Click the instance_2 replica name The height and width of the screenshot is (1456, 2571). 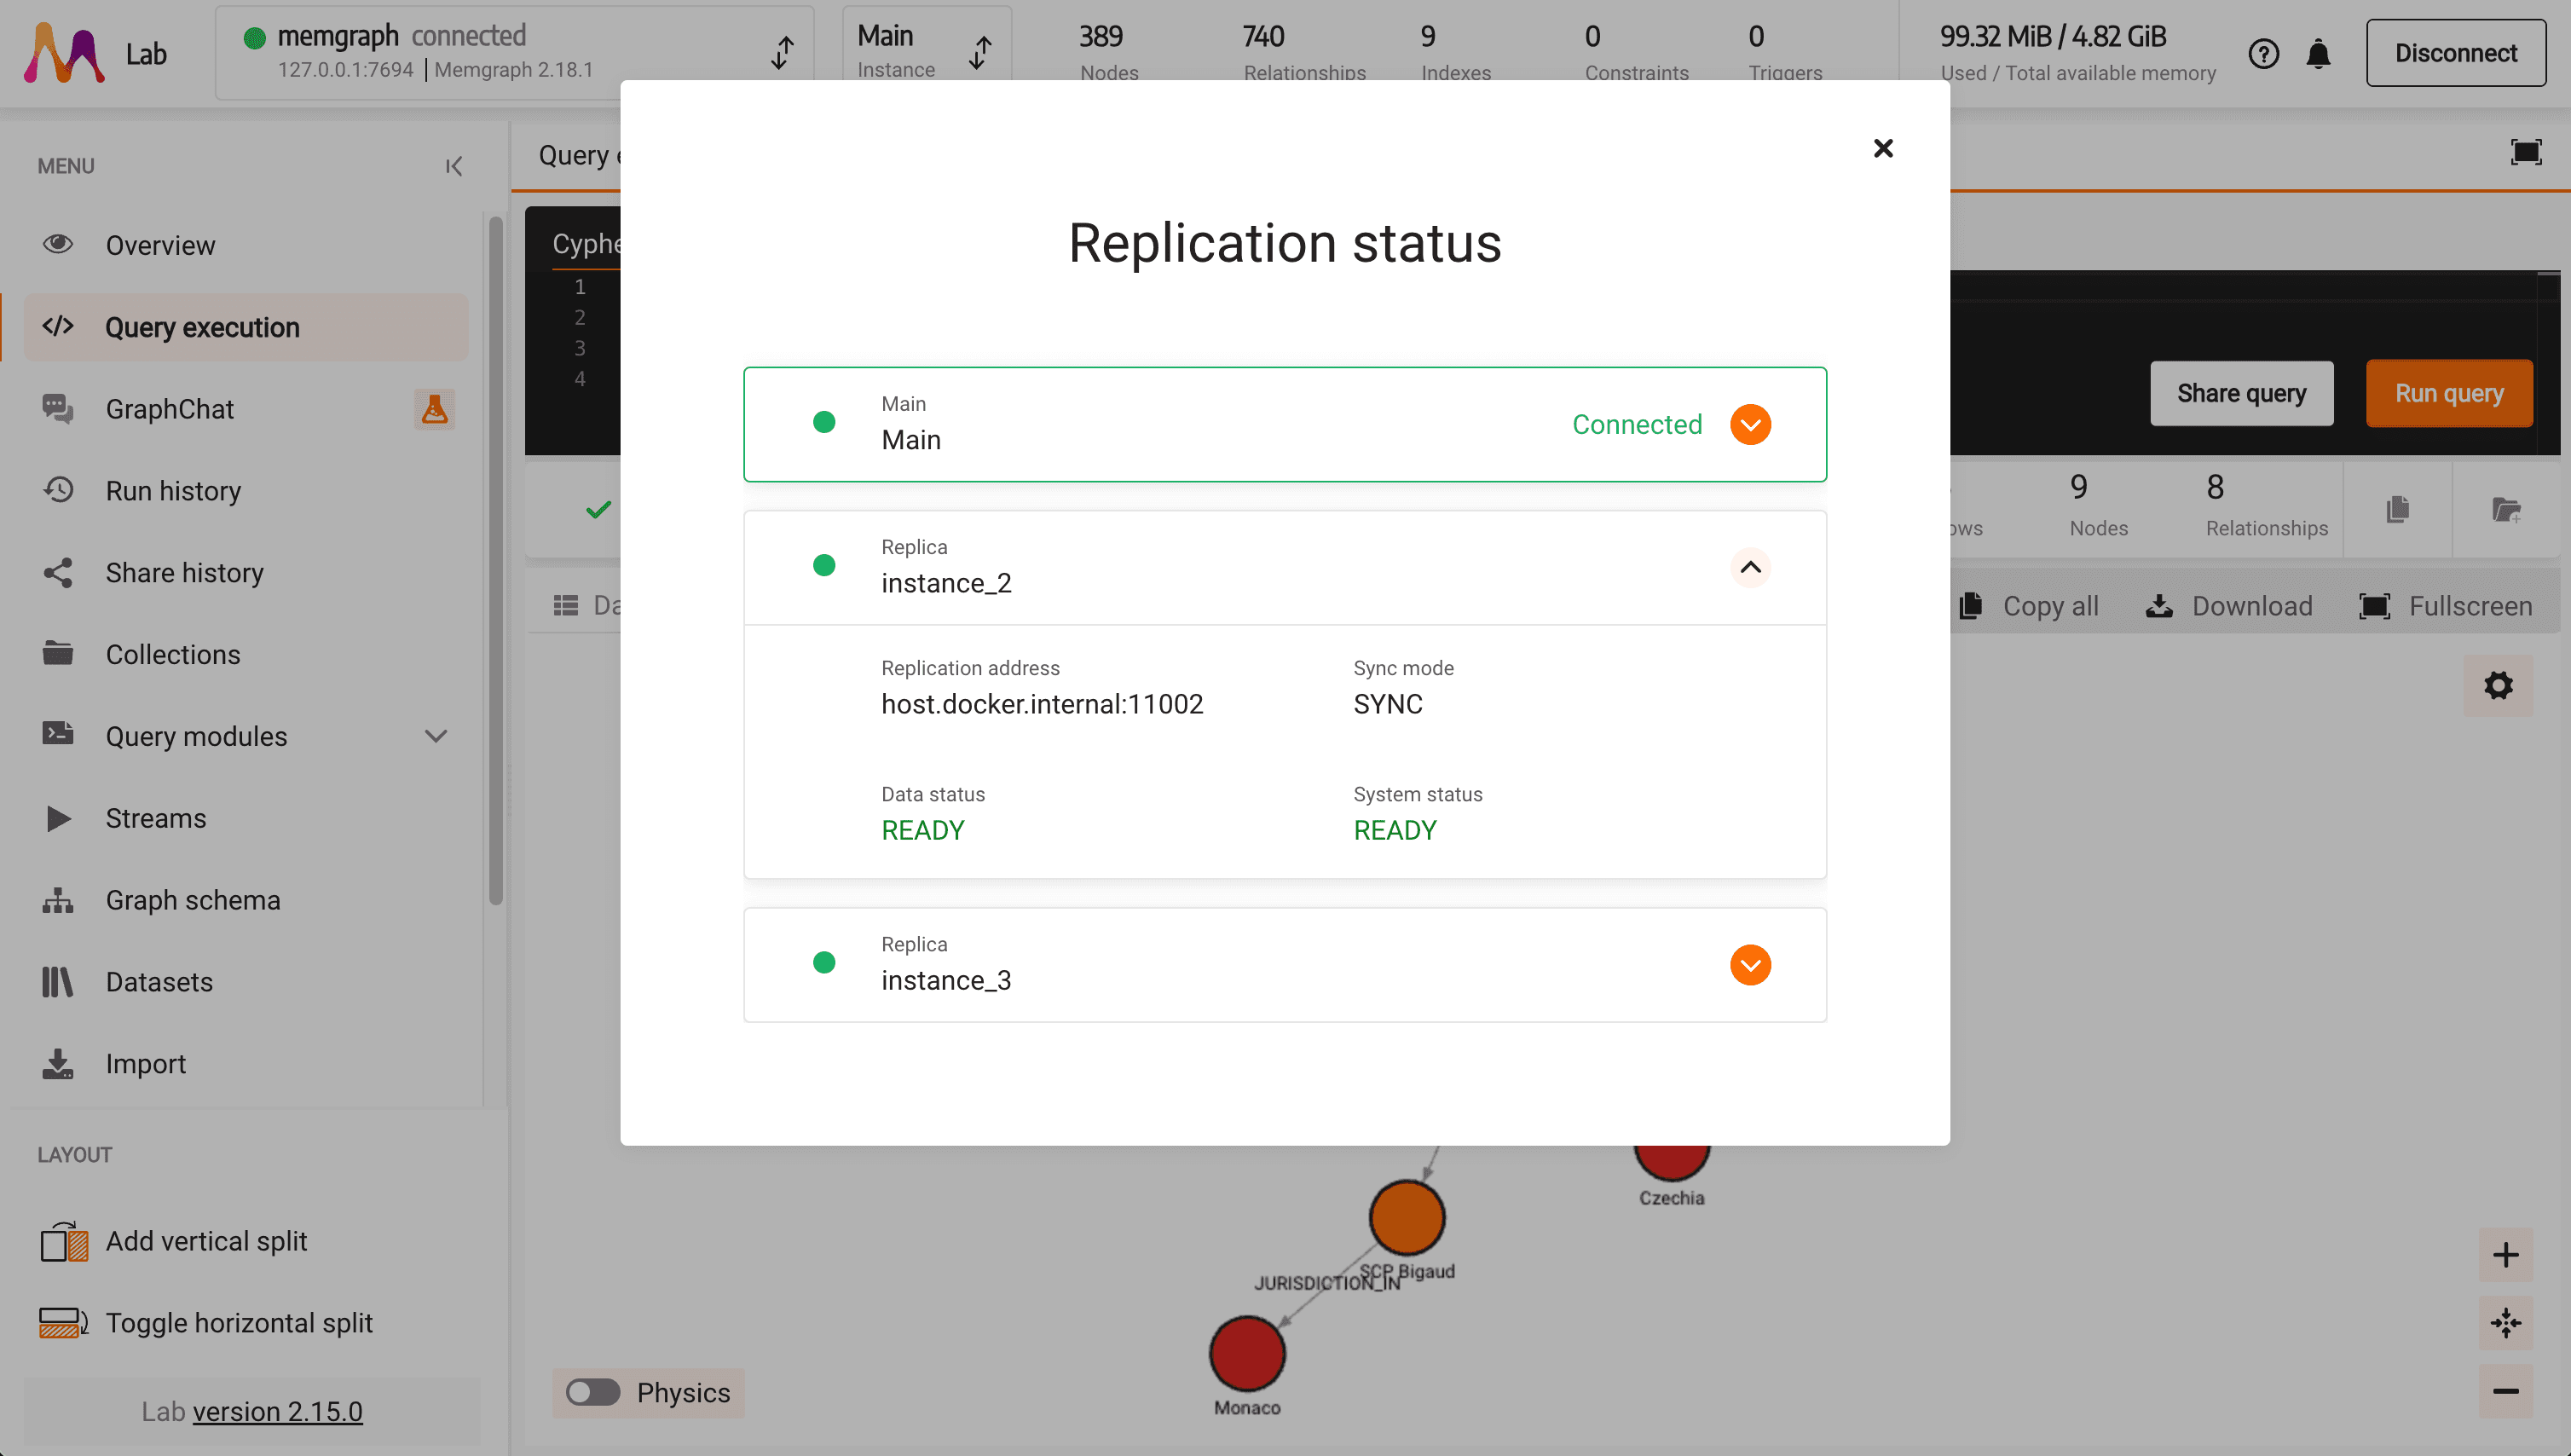(x=946, y=583)
